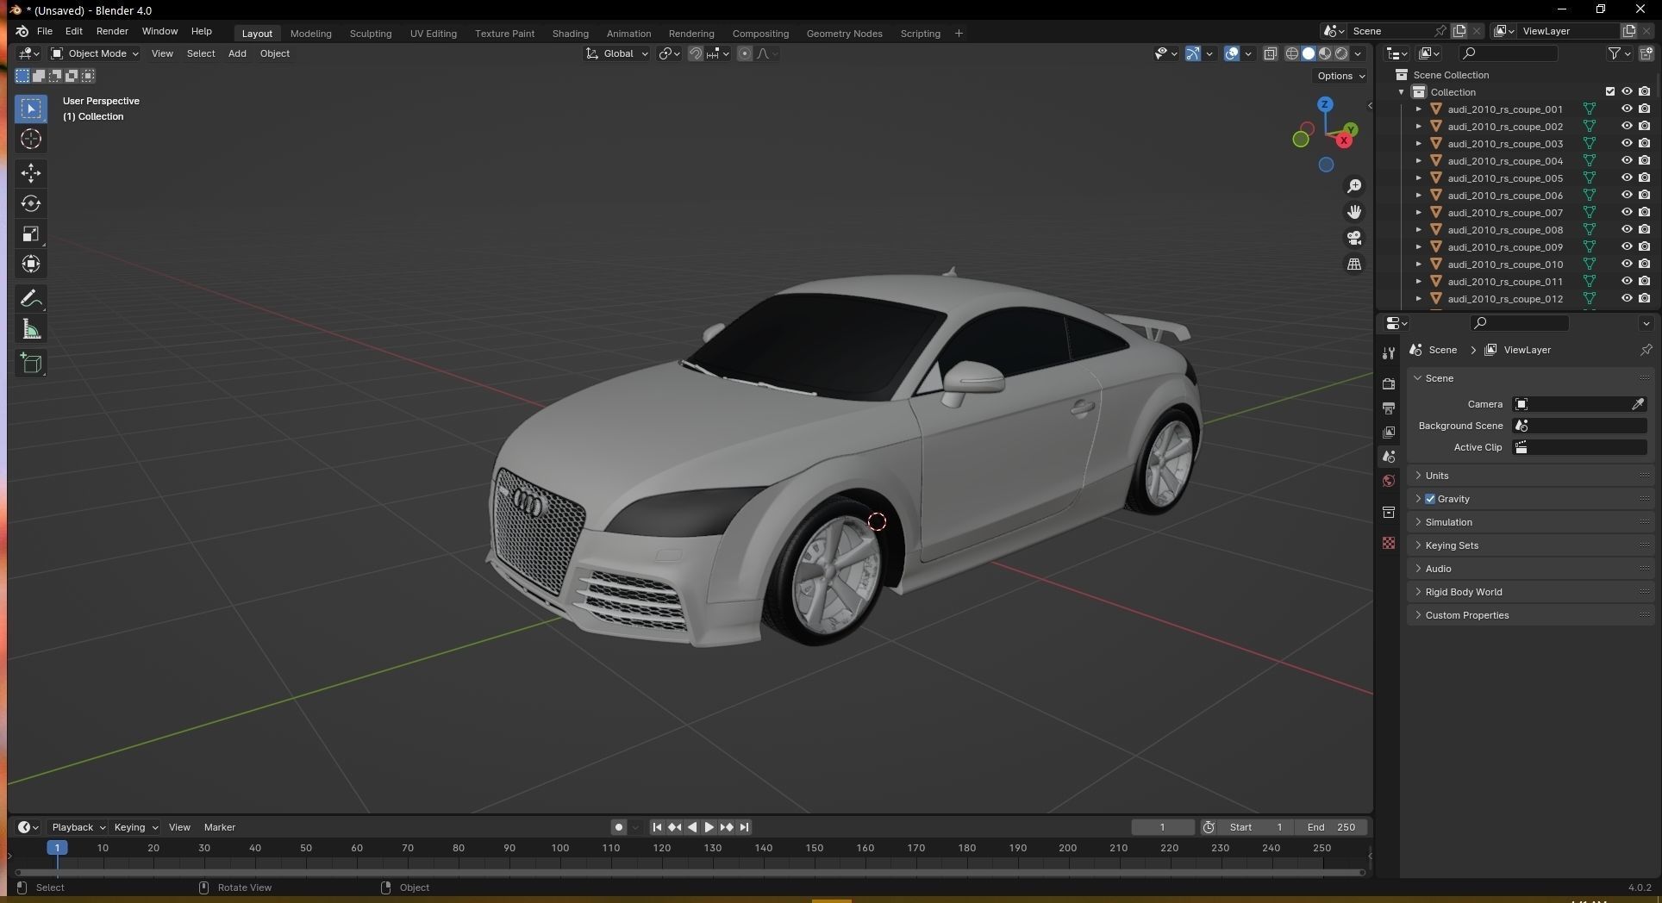
Task: Activate the Scale tool
Action: 31,234
